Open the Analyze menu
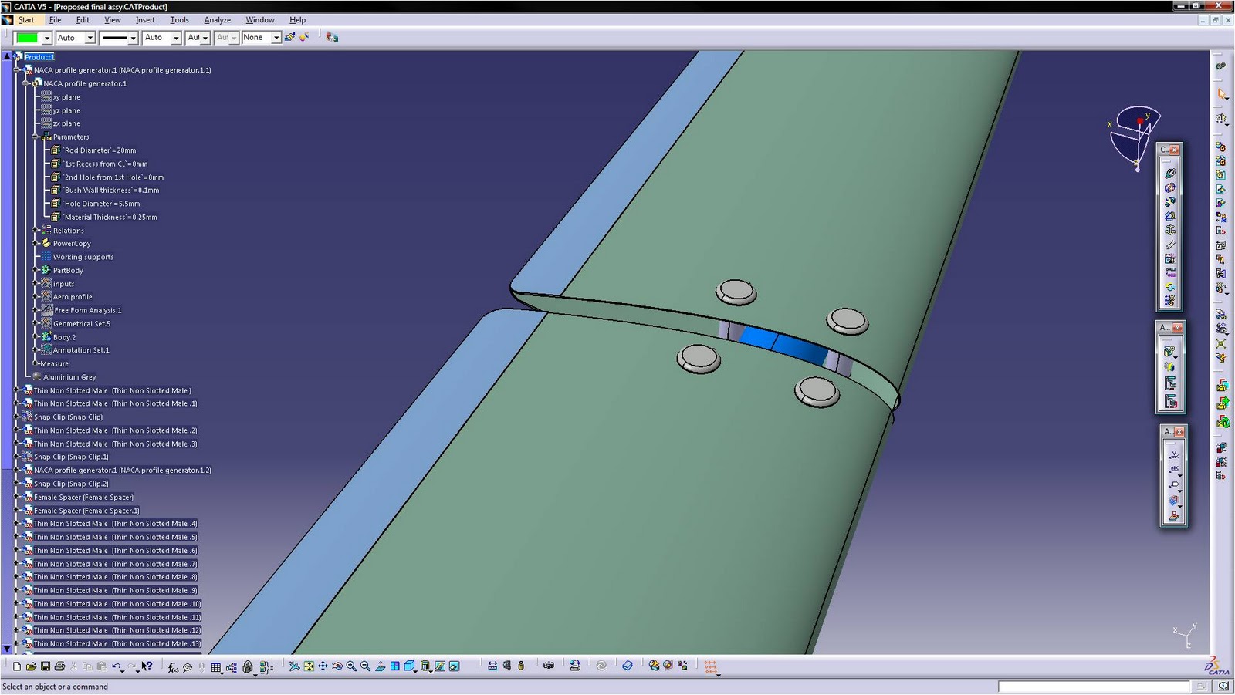The height and width of the screenshot is (695, 1235). pyautogui.click(x=217, y=19)
